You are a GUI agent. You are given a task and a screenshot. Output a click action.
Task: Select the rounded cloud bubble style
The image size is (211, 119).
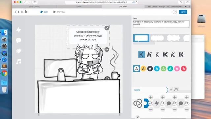coord(157,38)
